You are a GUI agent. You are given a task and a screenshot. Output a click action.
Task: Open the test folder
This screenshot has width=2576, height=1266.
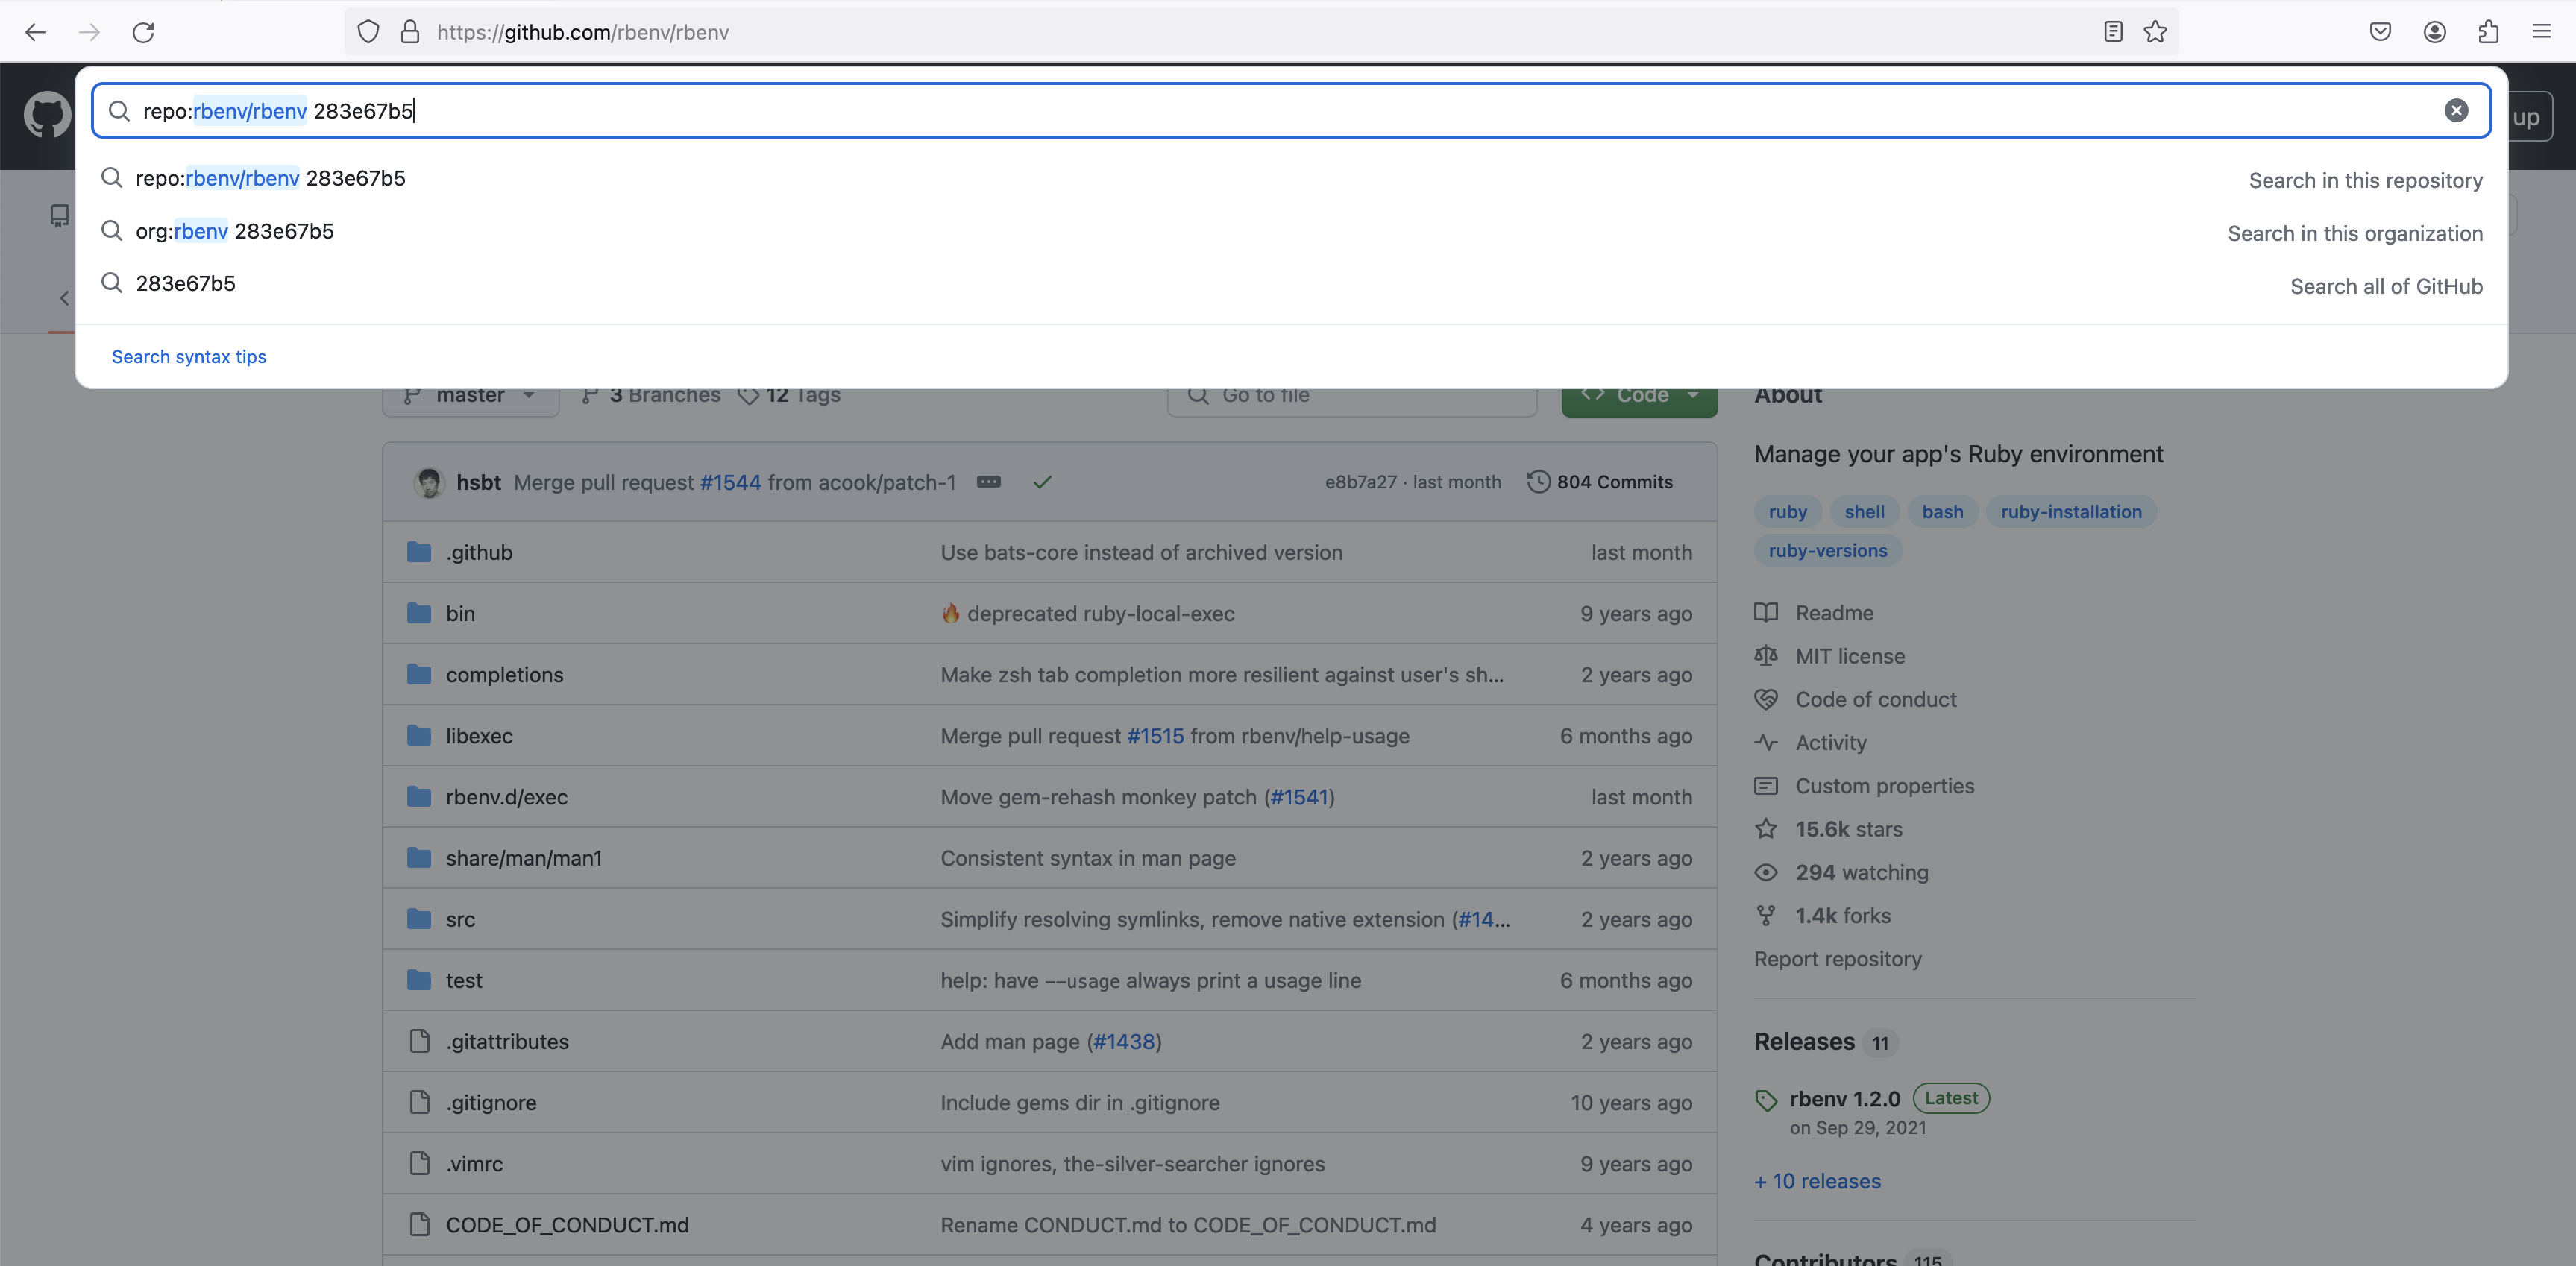[464, 980]
